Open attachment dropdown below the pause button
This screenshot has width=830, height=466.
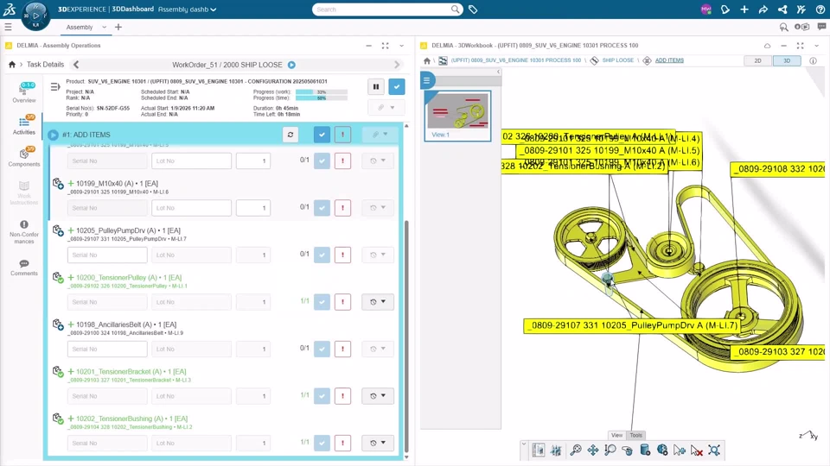386,108
